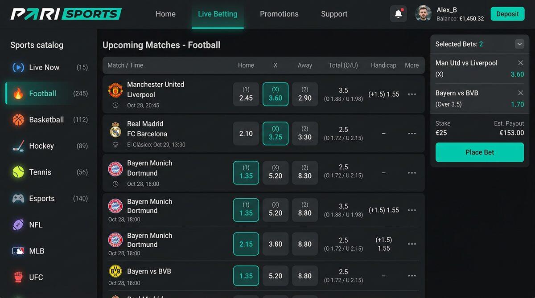Open the Basketball category icon
This screenshot has width=535, height=298.
(x=18, y=120)
